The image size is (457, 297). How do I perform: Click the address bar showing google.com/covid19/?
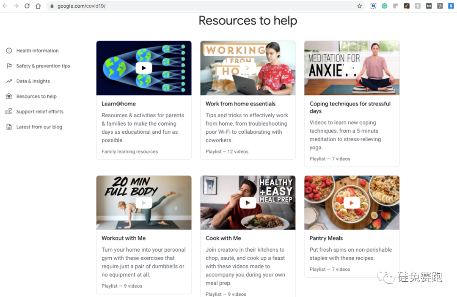click(203, 6)
